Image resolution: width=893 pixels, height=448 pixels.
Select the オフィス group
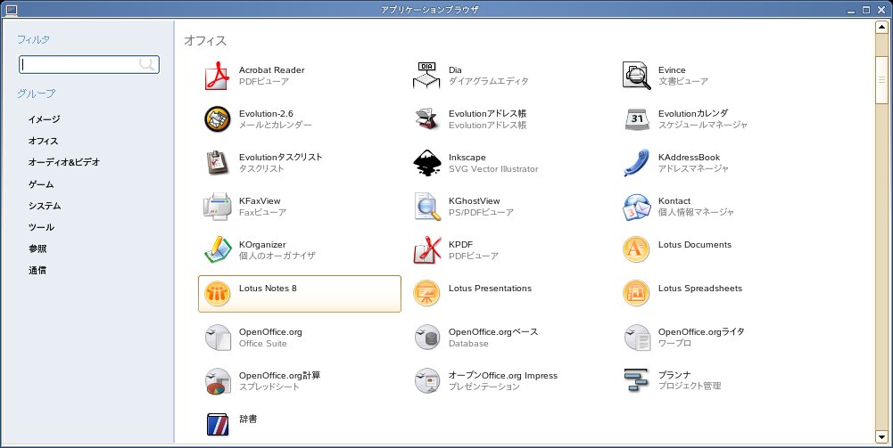coord(44,141)
